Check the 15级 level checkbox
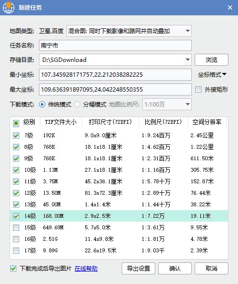Screen dimensions: 238x284 pos(16,227)
